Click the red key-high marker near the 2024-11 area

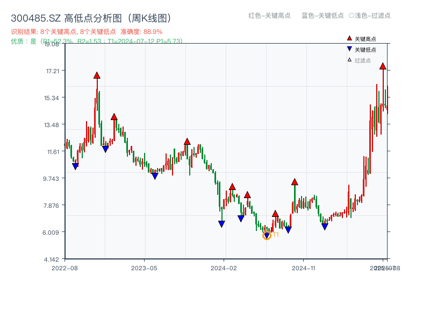(294, 182)
